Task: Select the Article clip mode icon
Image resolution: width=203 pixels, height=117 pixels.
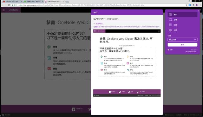Action: coord(170,25)
